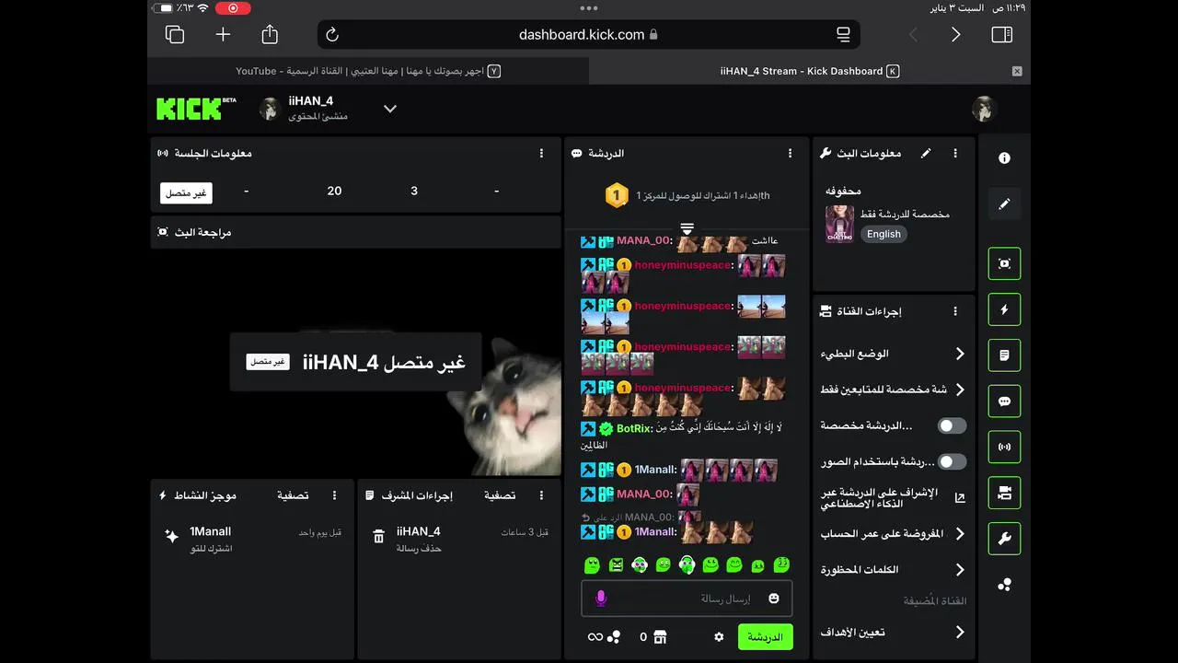Click the Just Chatting category thumbnail
Viewport: 1178px width, 663px height.
839,224
